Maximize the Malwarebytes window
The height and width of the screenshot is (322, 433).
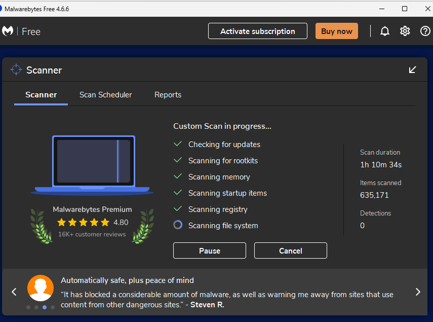point(405,9)
